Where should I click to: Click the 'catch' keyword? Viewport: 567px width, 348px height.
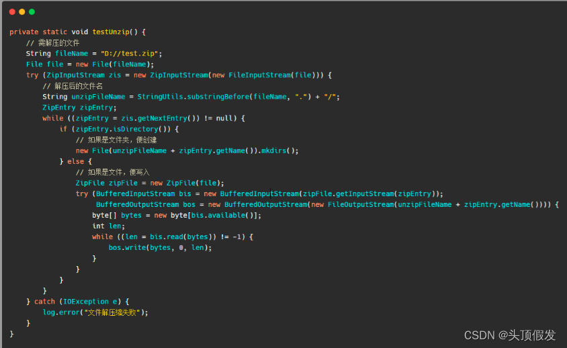click(x=44, y=302)
